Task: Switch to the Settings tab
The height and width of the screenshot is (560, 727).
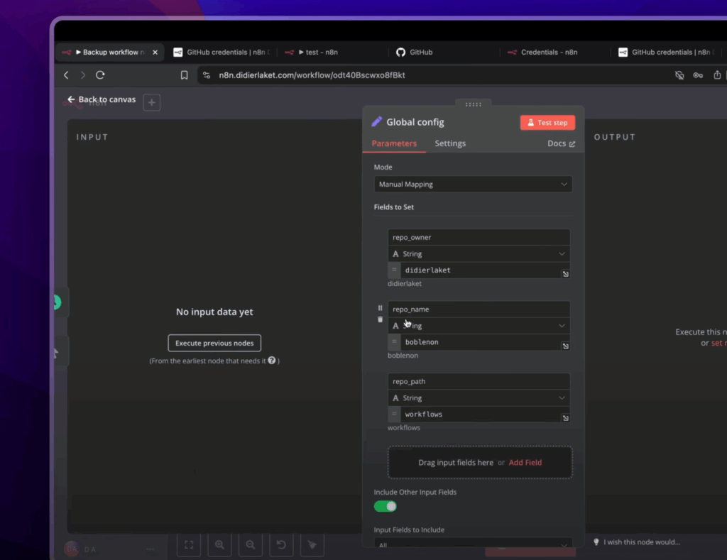Action: point(450,143)
